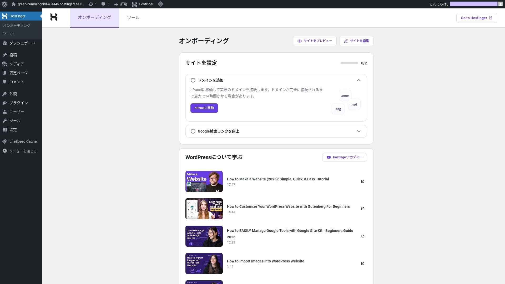Collapse the ドメインを追加 section chevron
This screenshot has width=505, height=284.
click(x=359, y=80)
